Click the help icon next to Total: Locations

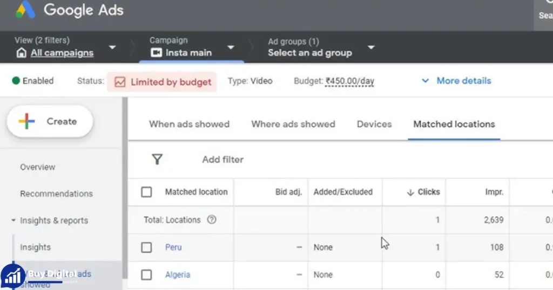tap(212, 219)
